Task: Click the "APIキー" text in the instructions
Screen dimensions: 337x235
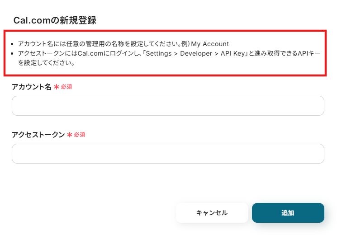Action: pyautogui.click(x=309, y=53)
